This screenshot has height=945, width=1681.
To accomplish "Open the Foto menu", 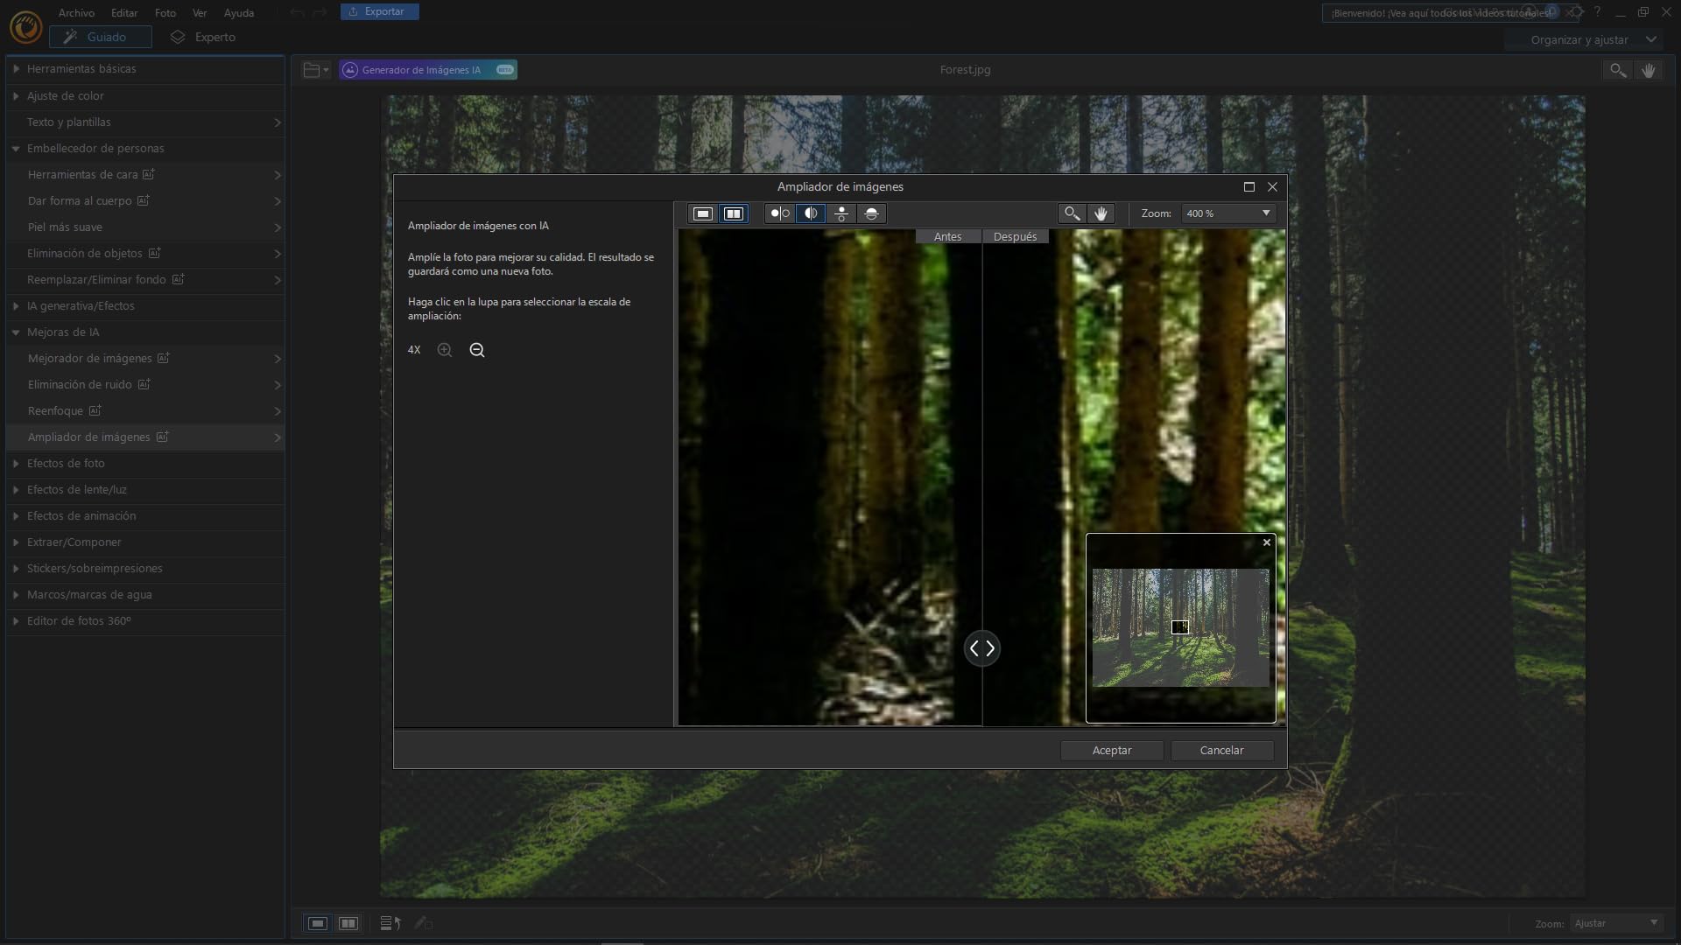I will tap(165, 13).
